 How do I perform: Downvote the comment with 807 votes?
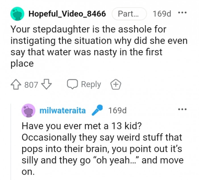pos(47,84)
